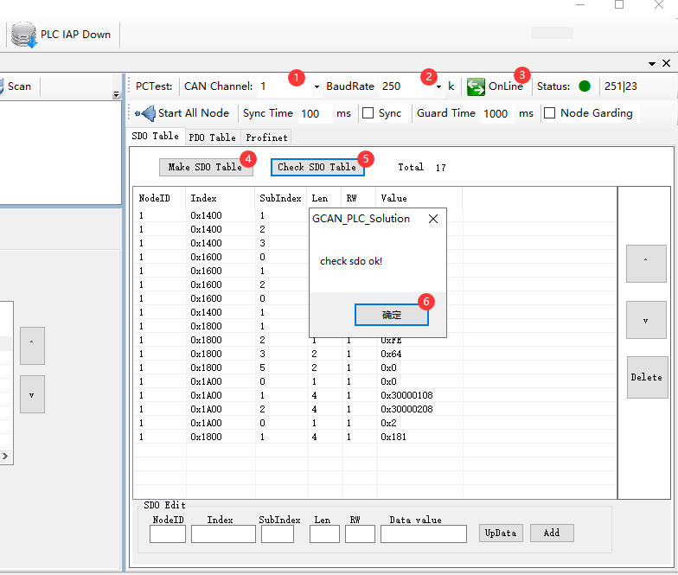
Task: Open the panel options dropdown arrow
Action: pyautogui.click(x=652, y=63)
